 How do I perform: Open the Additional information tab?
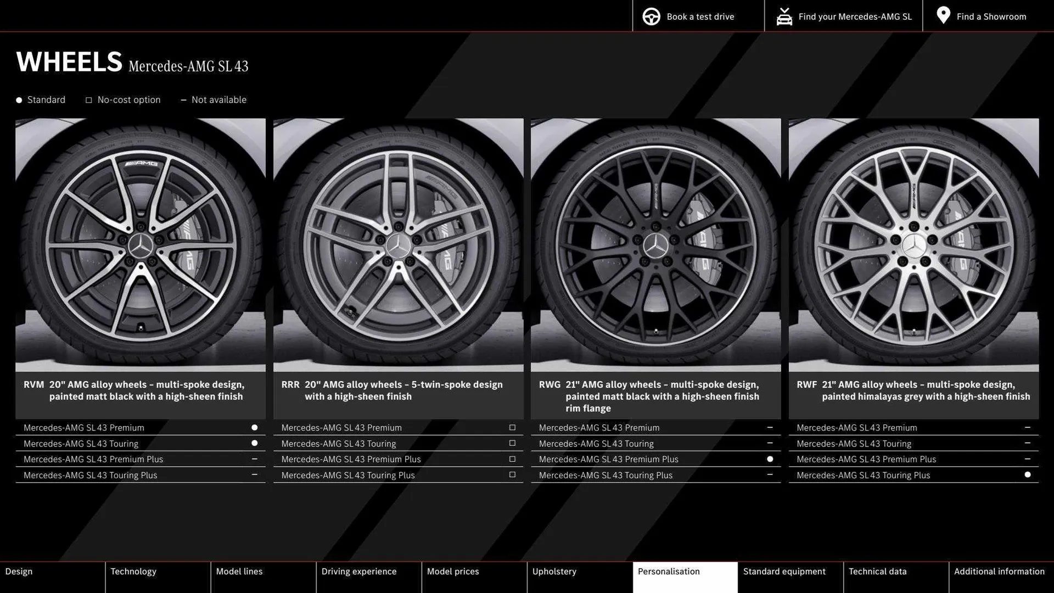[999, 571]
